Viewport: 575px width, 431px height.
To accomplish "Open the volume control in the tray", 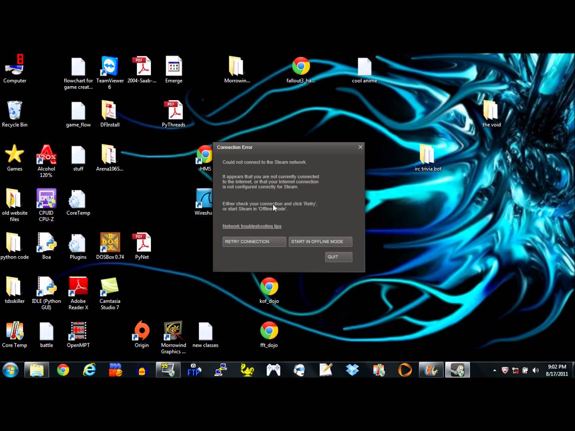I will pyautogui.click(x=535, y=370).
